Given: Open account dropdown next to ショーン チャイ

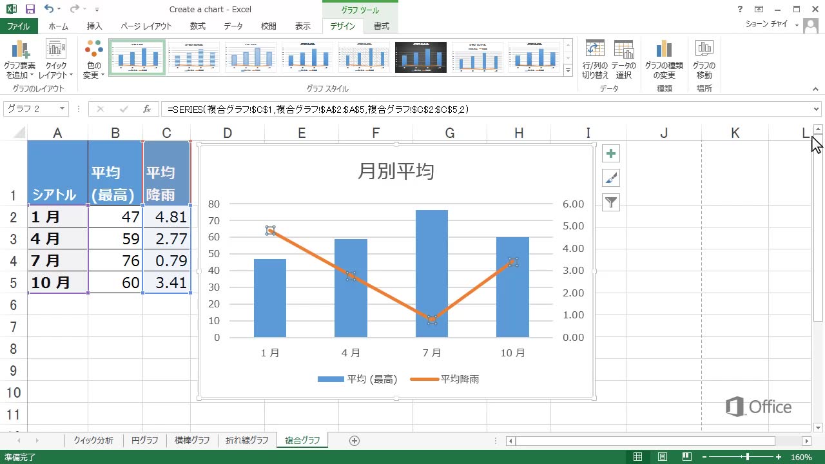Looking at the screenshot, I should pyautogui.click(x=797, y=25).
